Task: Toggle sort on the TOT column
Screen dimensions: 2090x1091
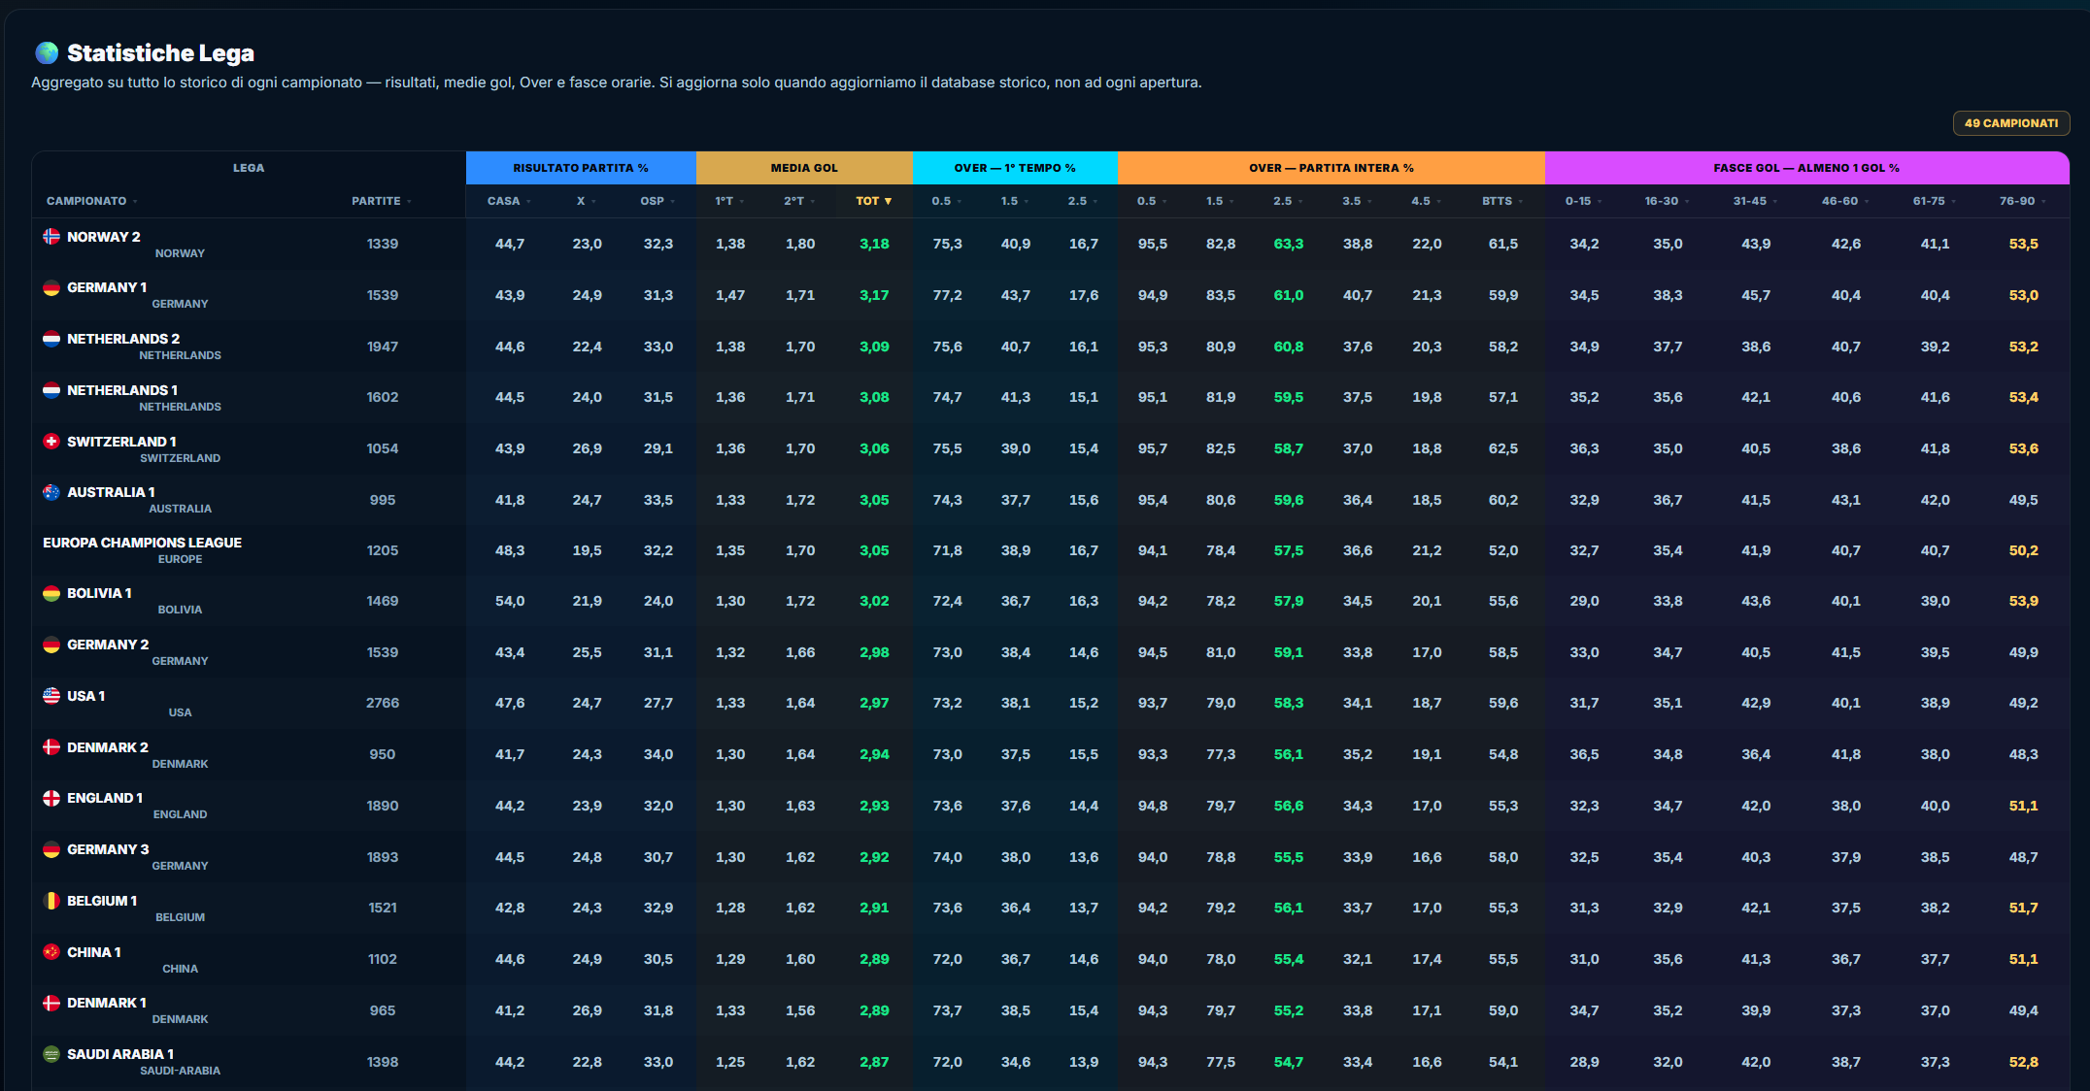Action: click(873, 201)
